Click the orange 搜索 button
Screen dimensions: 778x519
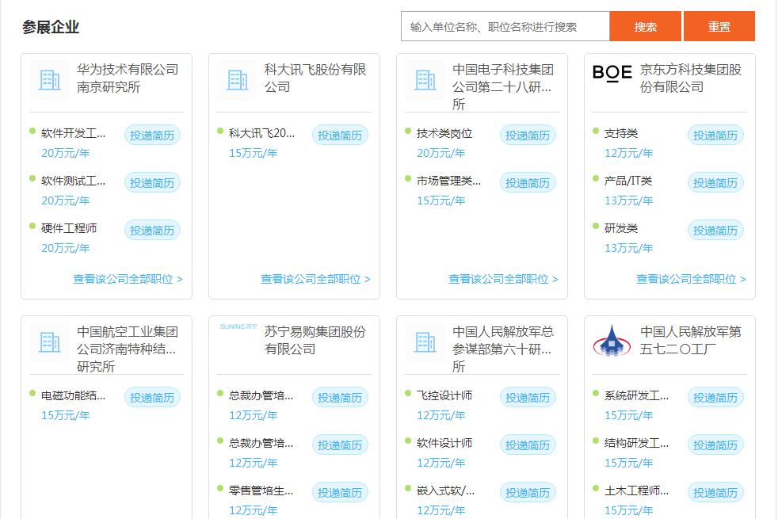[645, 26]
